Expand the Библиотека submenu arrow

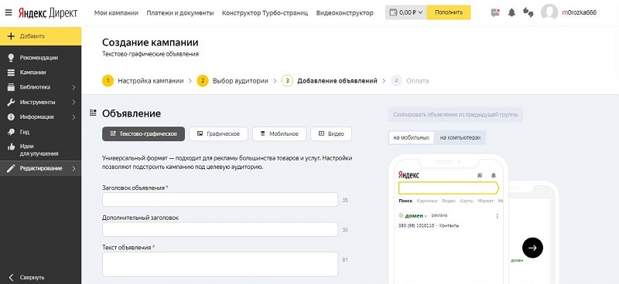point(74,87)
